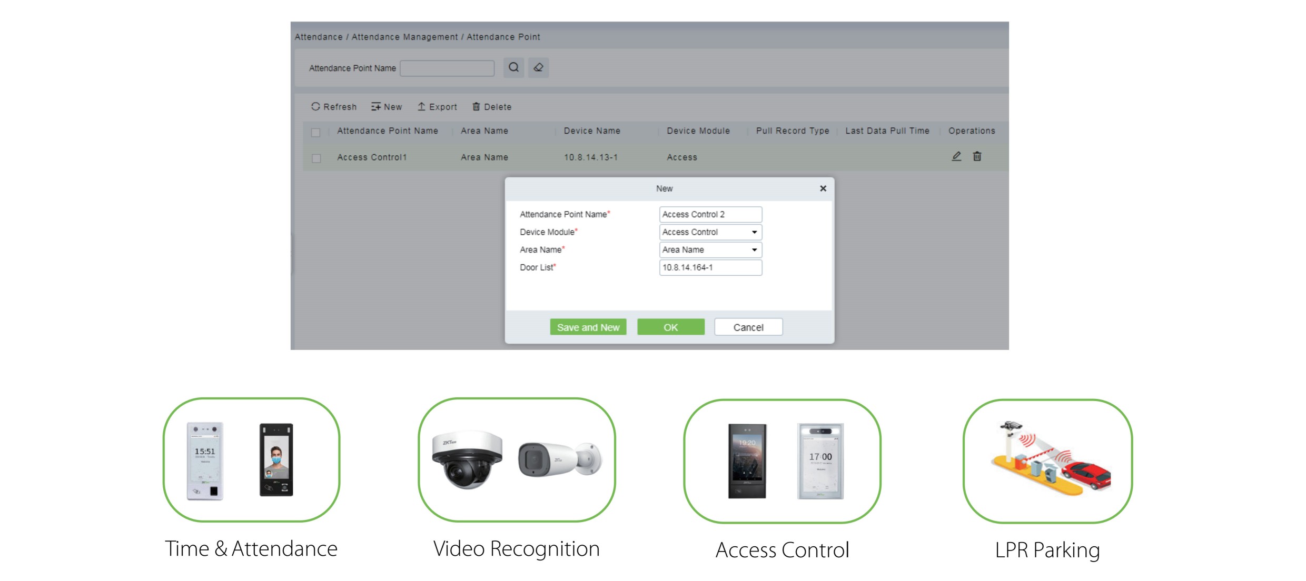Click the Access Control1 cell
Screen dimensions: 1306x581
tap(372, 157)
